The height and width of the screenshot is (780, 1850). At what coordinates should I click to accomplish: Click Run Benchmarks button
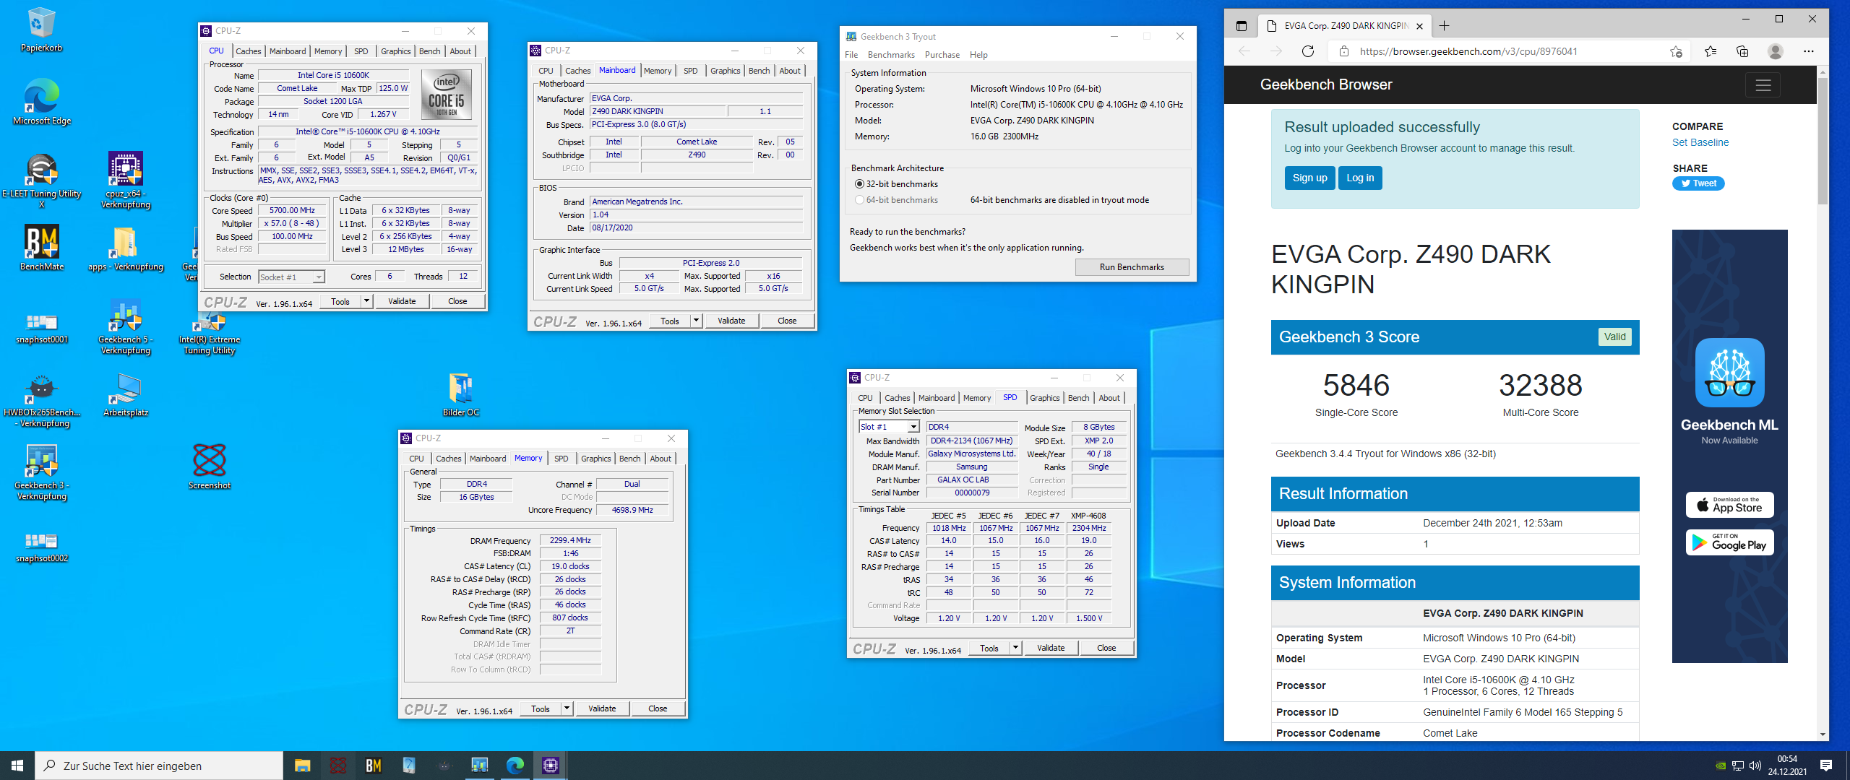pos(1132,267)
